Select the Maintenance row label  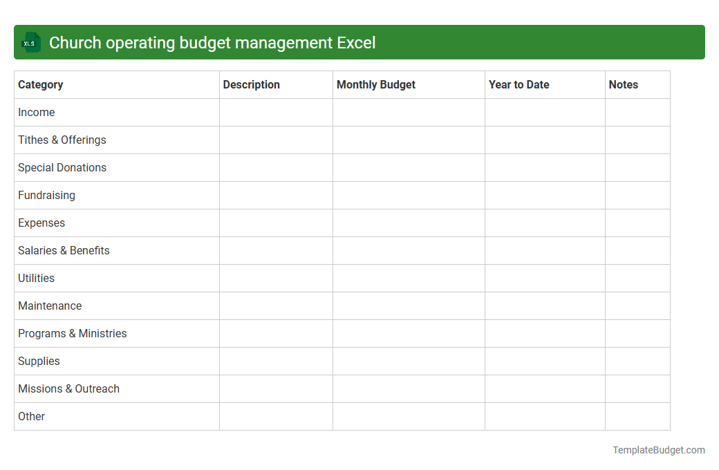click(x=50, y=305)
